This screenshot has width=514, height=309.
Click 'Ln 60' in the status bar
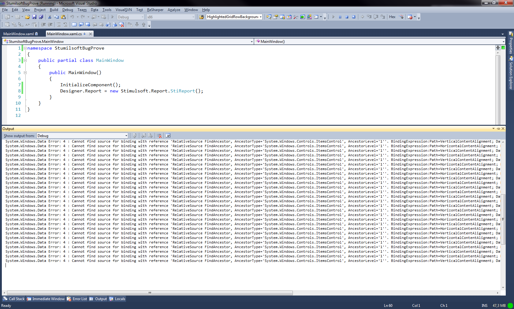coord(388,306)
